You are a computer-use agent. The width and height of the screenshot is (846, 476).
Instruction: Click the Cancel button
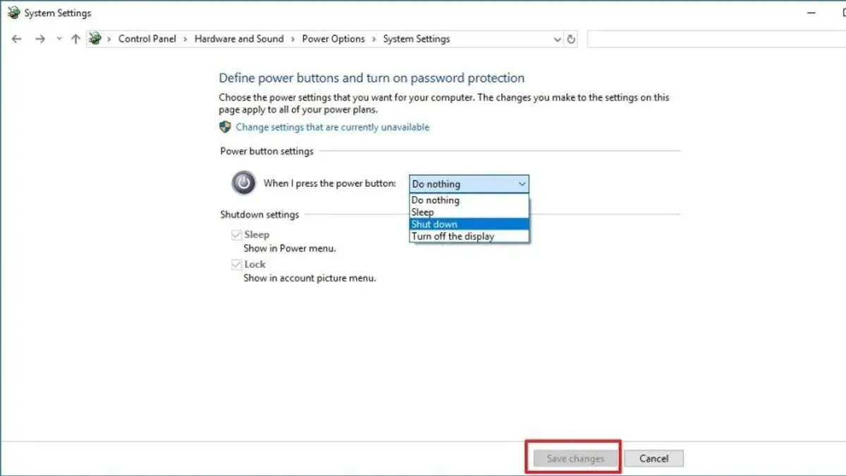coord(654,458)
